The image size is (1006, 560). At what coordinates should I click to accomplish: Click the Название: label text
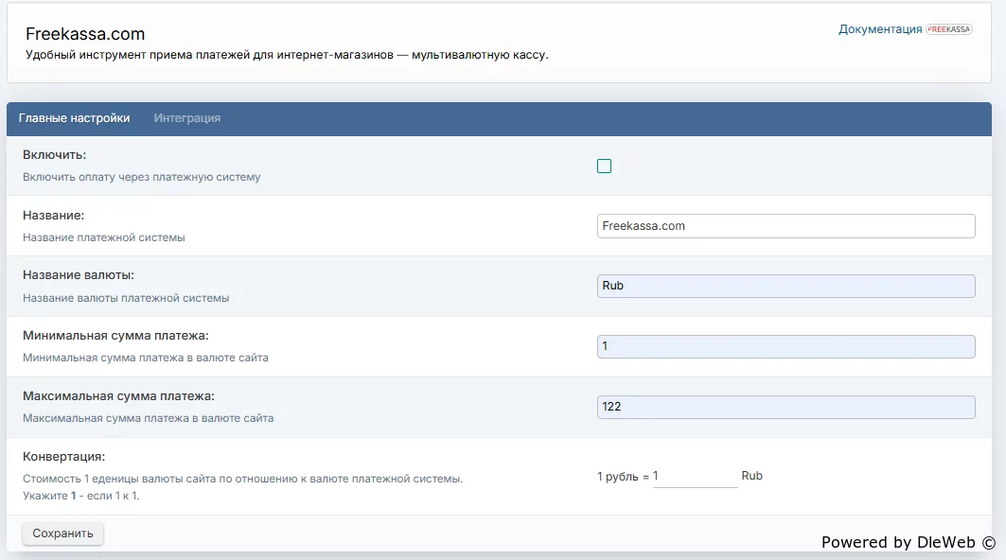pyautogui.click(x=54, y=216)
